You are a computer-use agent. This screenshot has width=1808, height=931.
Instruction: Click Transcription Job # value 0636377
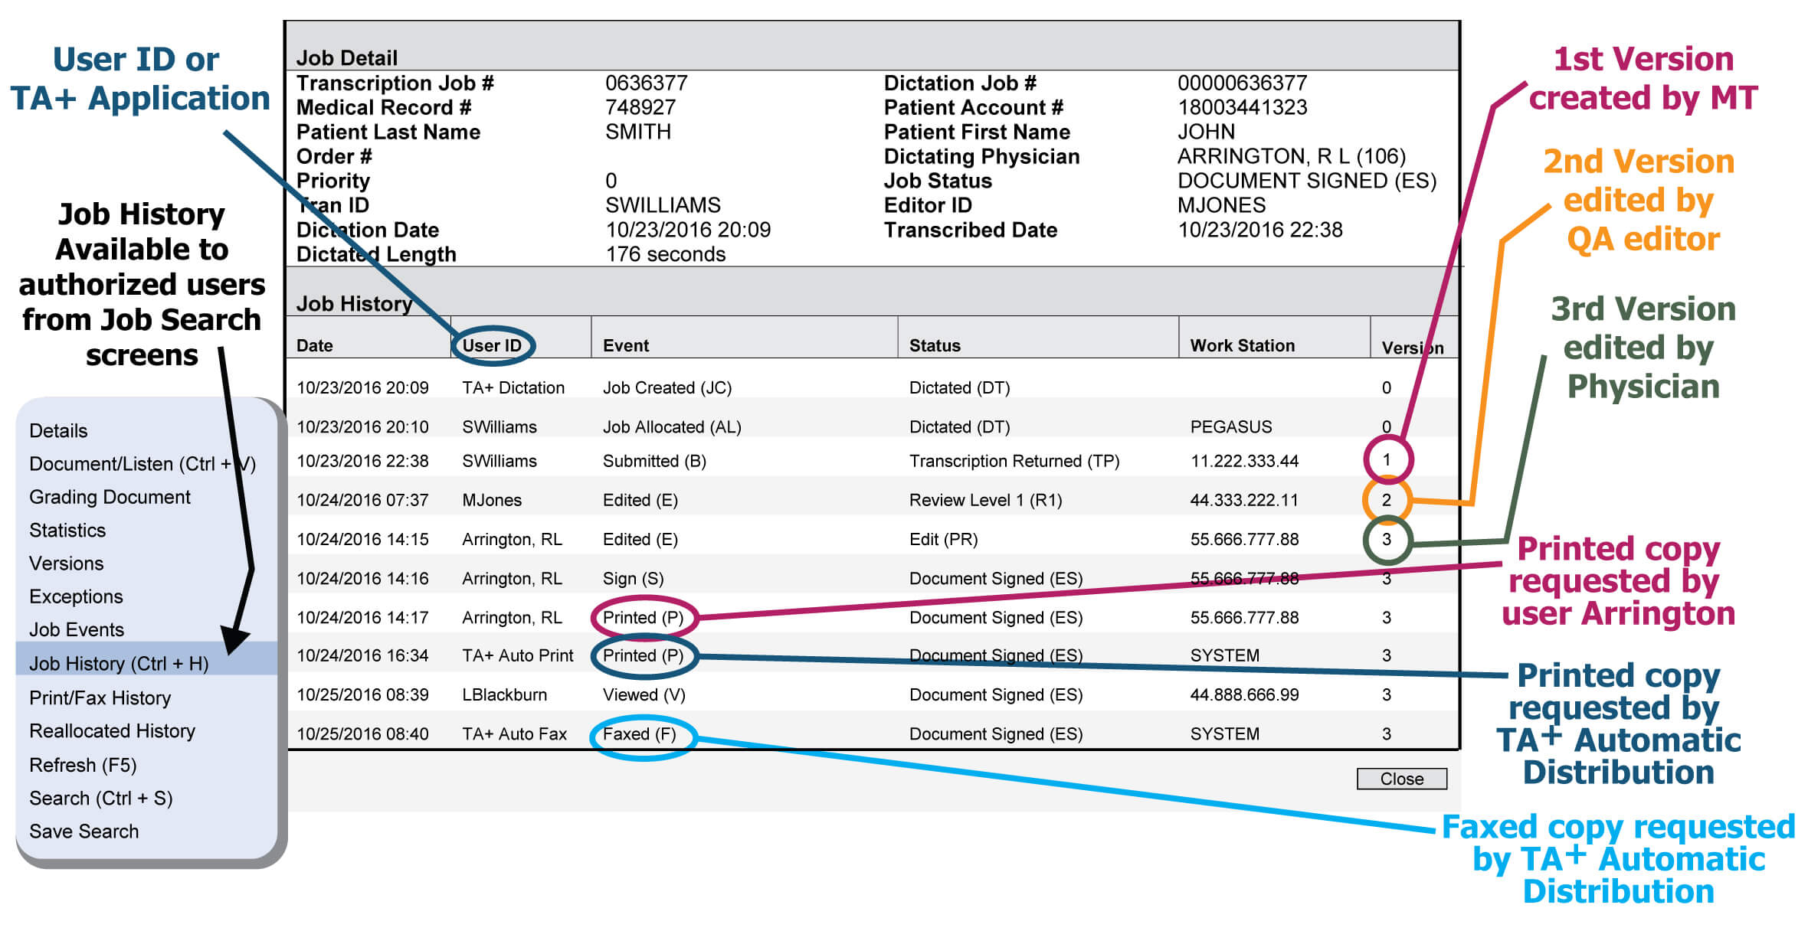point(647,83)
